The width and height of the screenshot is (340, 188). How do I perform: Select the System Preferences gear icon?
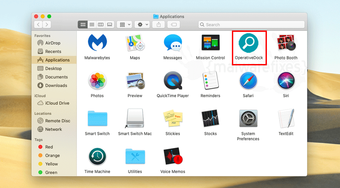[248, 119]
